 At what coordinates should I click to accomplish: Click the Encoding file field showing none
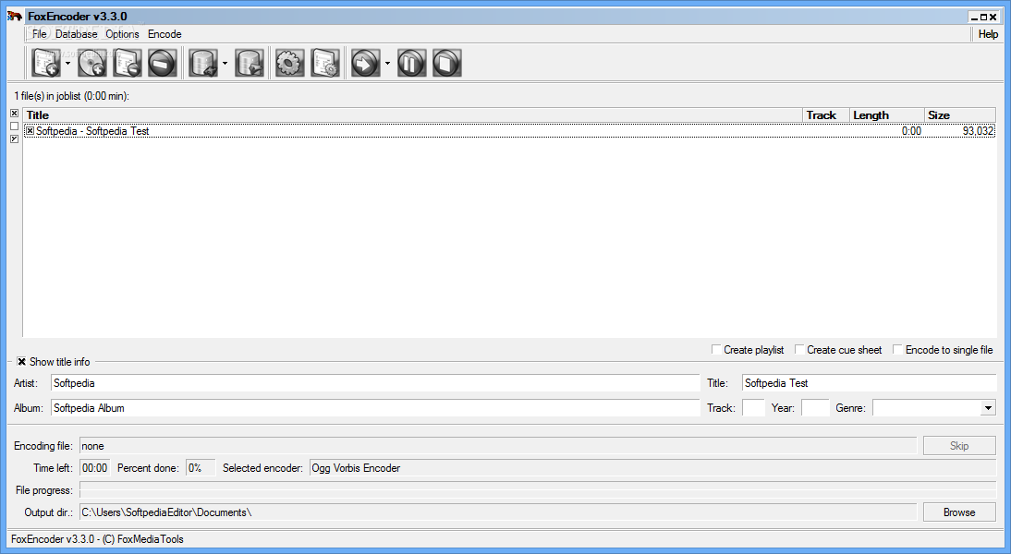[498, 446]
